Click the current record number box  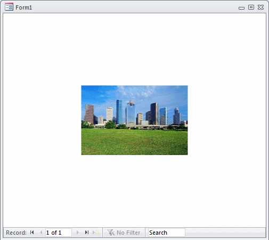tap(59, 233)
